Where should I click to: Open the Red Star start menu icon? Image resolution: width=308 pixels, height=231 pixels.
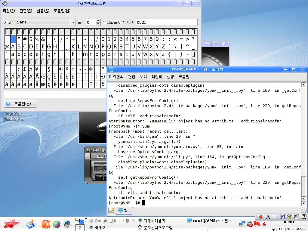pos(12,224)
